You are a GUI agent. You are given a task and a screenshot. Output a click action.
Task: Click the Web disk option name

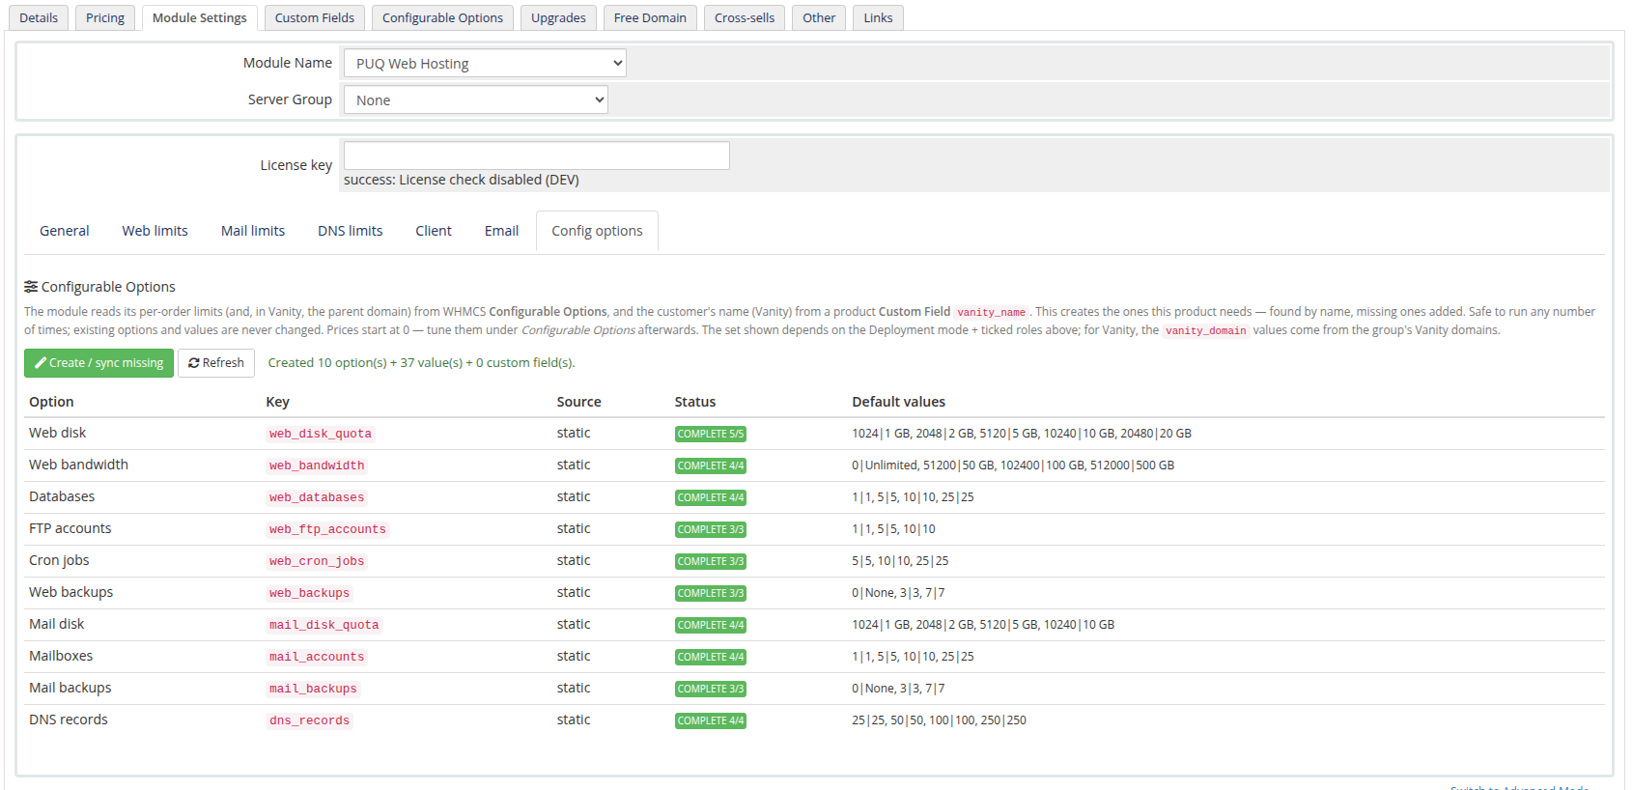(58, 434)
